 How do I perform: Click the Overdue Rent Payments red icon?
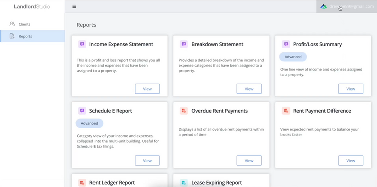coord(184,111)
